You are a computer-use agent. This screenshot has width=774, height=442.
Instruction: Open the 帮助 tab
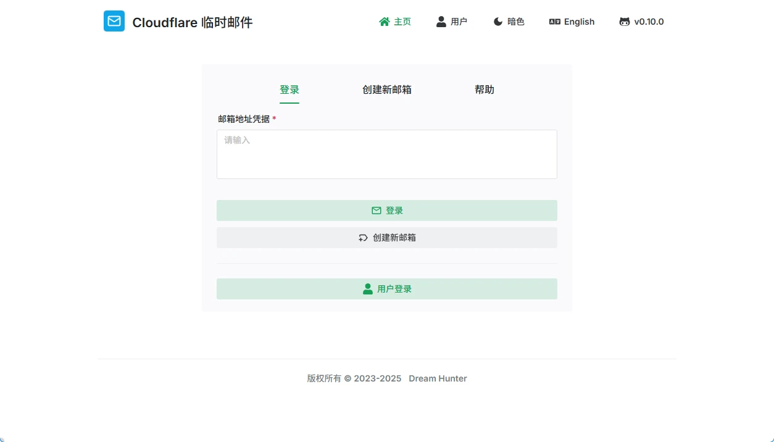485,90
